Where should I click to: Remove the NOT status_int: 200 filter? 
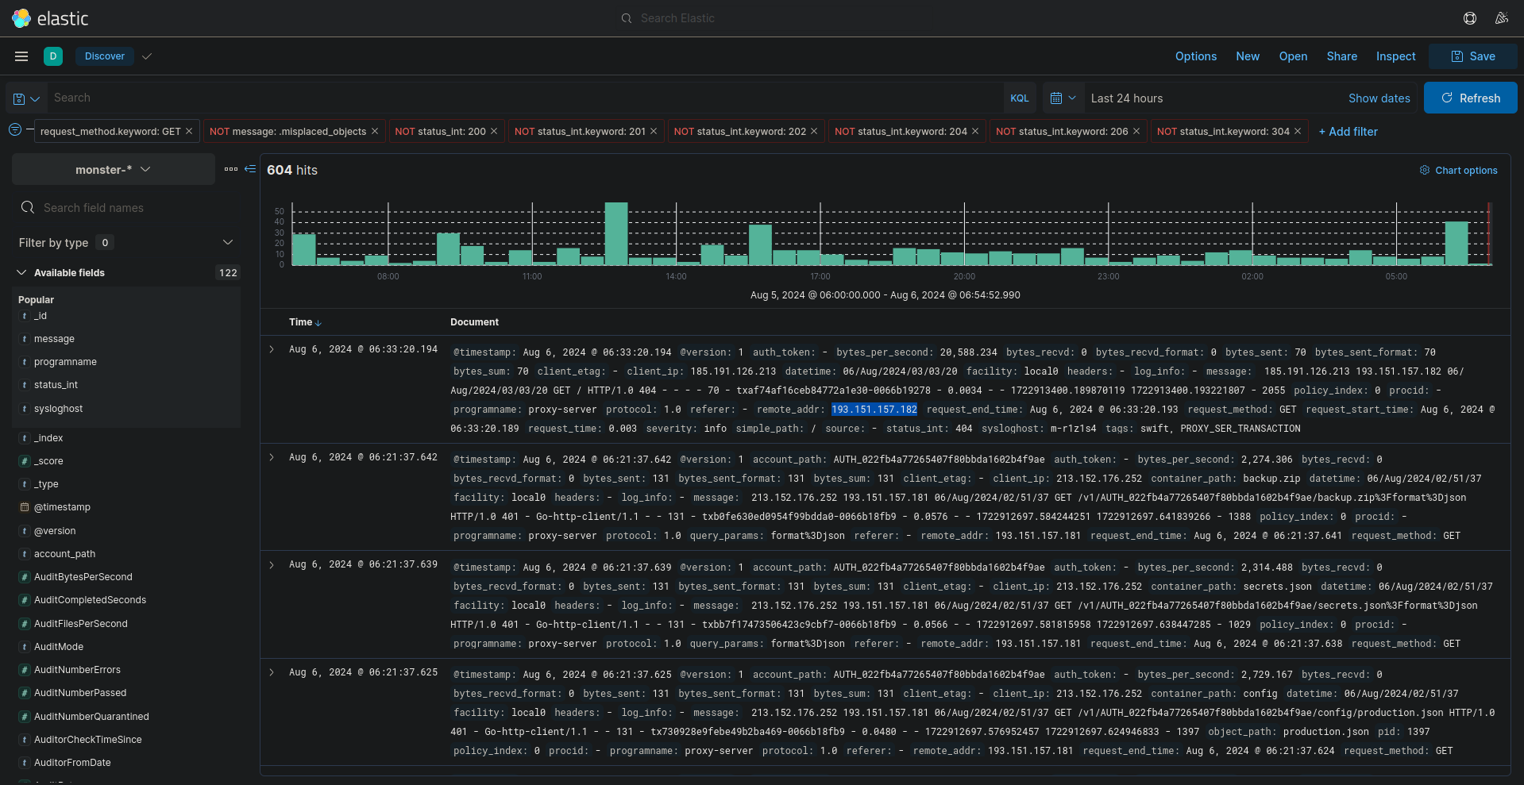(494, 132)
